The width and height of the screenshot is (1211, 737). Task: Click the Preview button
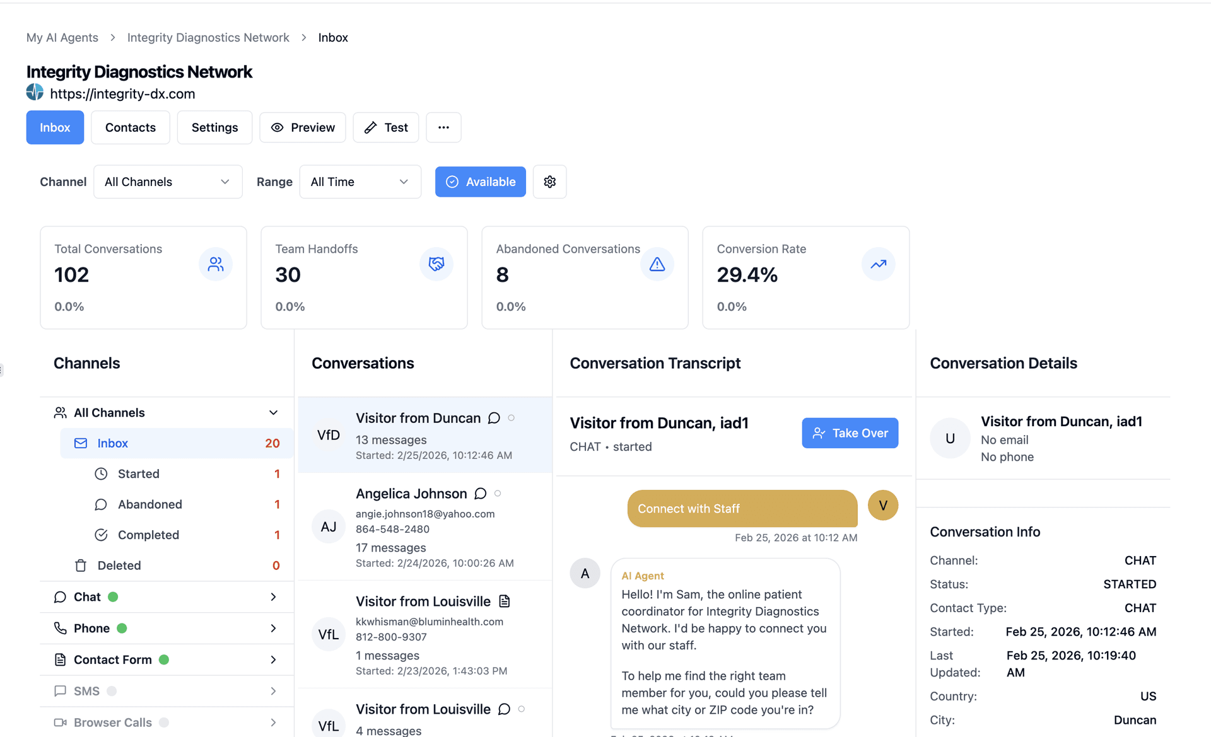click(303, 127)
